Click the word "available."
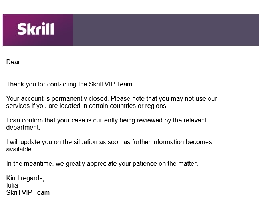This screenshot has height=204, width=262. (x=20, y=149)
